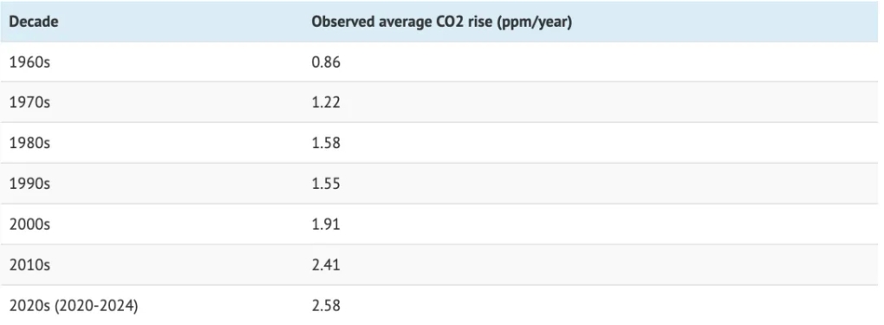Click the Observed average CO2 rise header
Image resolution: width=884 pixels, height=325 pixels.
coord(594,22)
